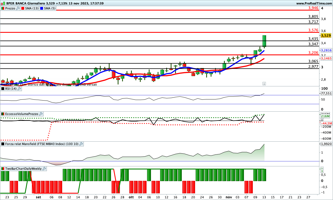Click the -600M label on the volume axis

[x=326, y=139]
